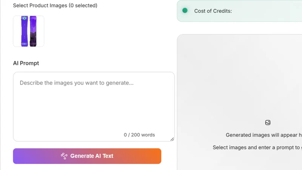302x170 pixels.
Task: Click the dark chevron-patterned snowboard image
Action: pos(33,31)
